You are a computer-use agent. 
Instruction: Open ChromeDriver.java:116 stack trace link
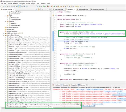[112, 102]
